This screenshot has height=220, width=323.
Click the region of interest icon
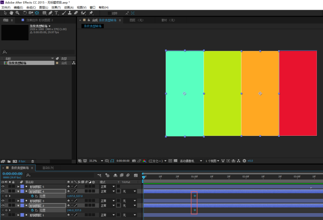pyautogui.click(x=170, y=161)
